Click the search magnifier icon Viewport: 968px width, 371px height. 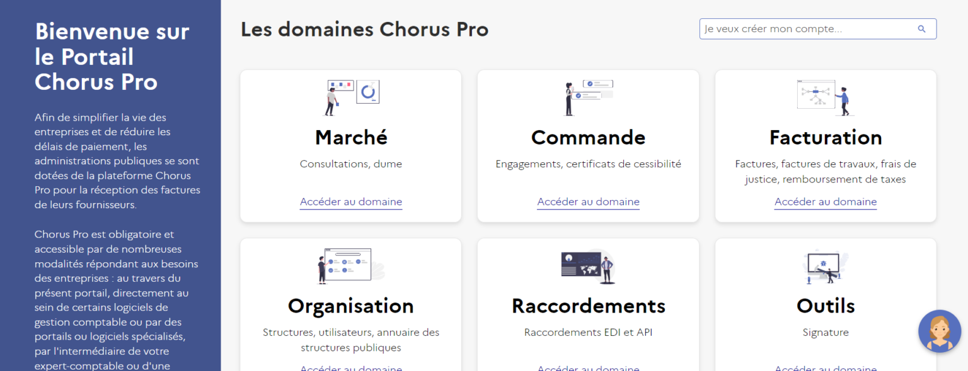[921, 28]
